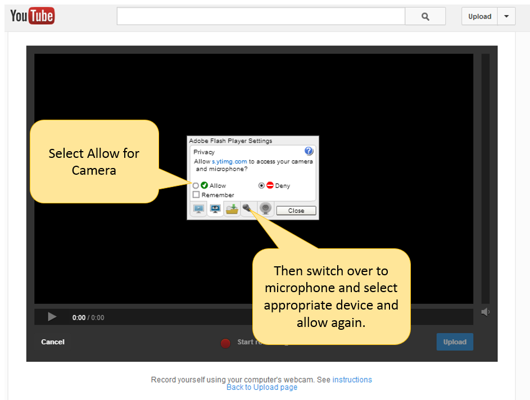Mute the video with the speaker icon
Image resolution: width=530 pixels, height=400 pixels.
[485, 312]
